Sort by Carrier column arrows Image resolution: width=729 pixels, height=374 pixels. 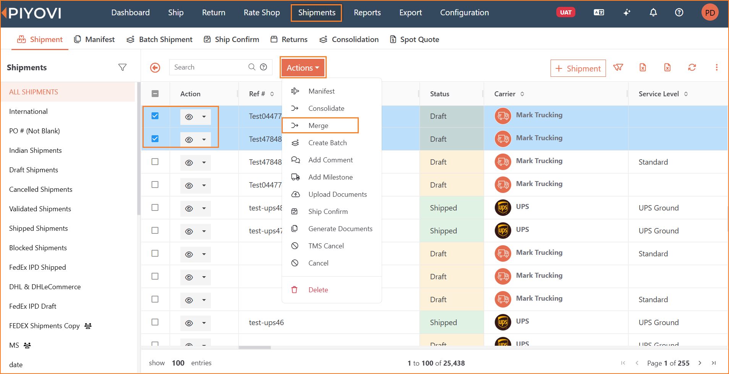click(522, 94)
